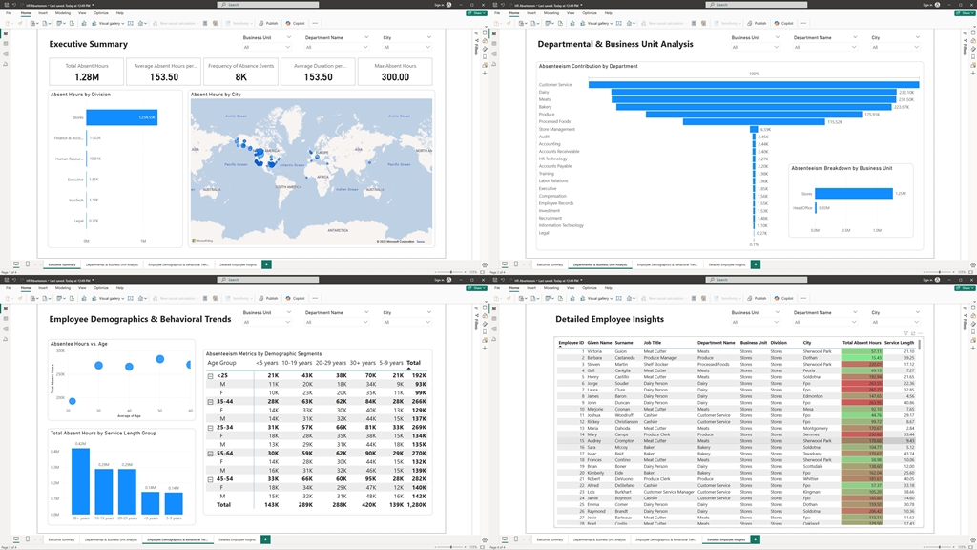
Task: Click Publish in the Executive Summary window ribbon
Action: pos(269,23)
